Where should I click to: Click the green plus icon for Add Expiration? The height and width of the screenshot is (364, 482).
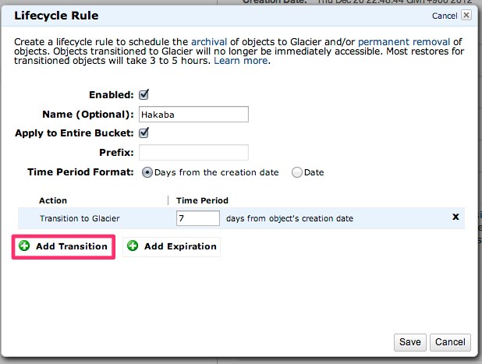133,246
